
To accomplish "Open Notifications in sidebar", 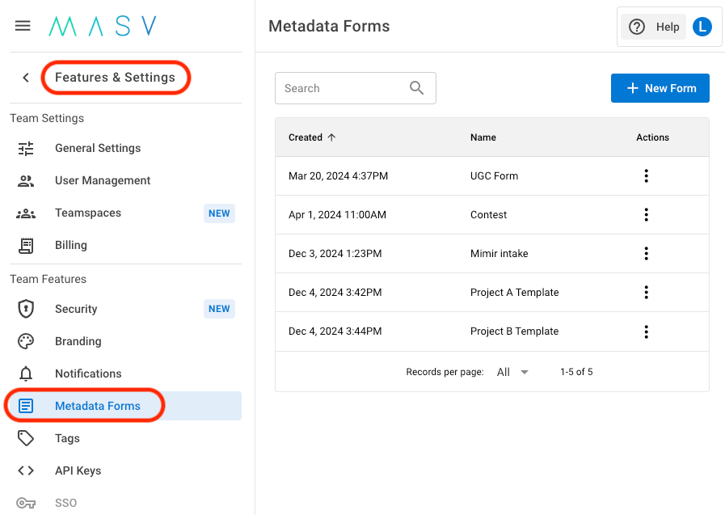I will [x=125, y=374].
